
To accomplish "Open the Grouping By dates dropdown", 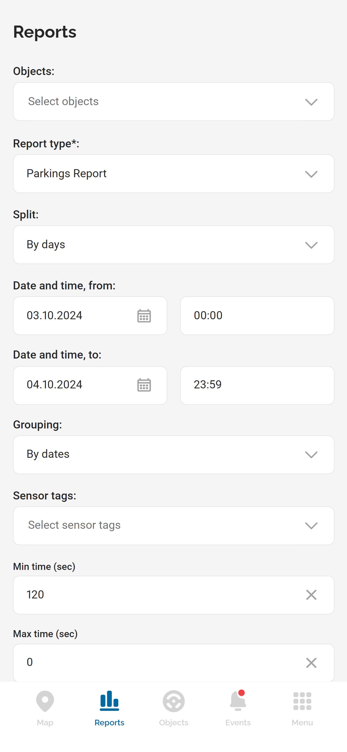I will tap(173, 455).
